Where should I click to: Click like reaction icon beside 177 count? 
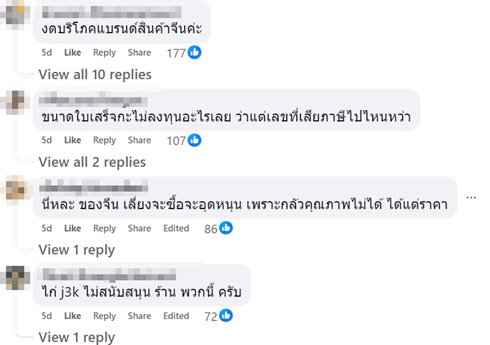point(195,52)
